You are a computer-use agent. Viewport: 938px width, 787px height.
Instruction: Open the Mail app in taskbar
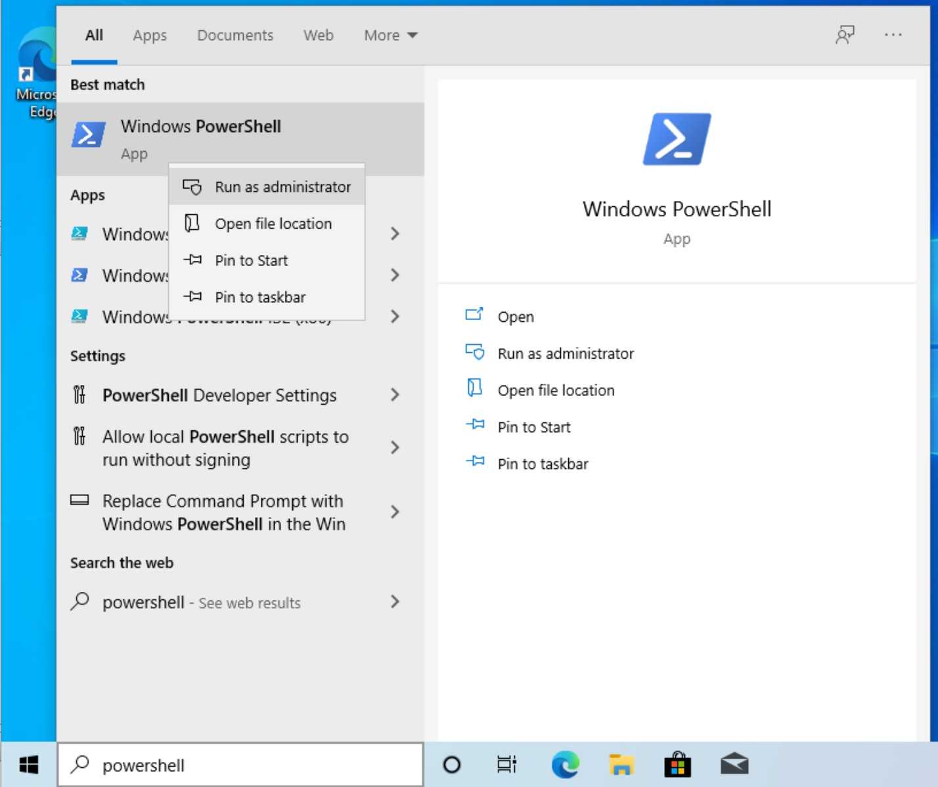click(734, 765)
